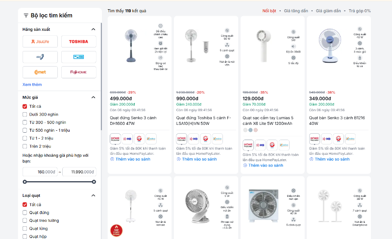
Task: Select HomePayLater icon under Senko DH1600 fan
Action: pos(115,139)
